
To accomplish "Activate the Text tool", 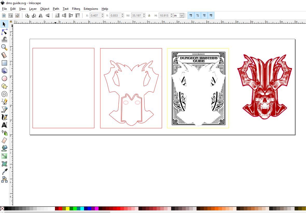I will (4, 125).
